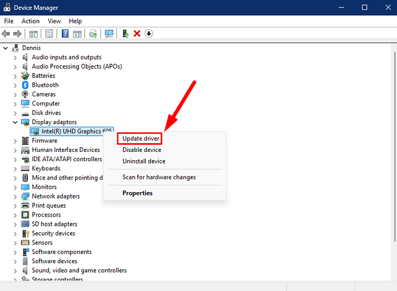397x291 pixels.
Task: Click the black down-arrow disable device icon
Action: point(149,34)
